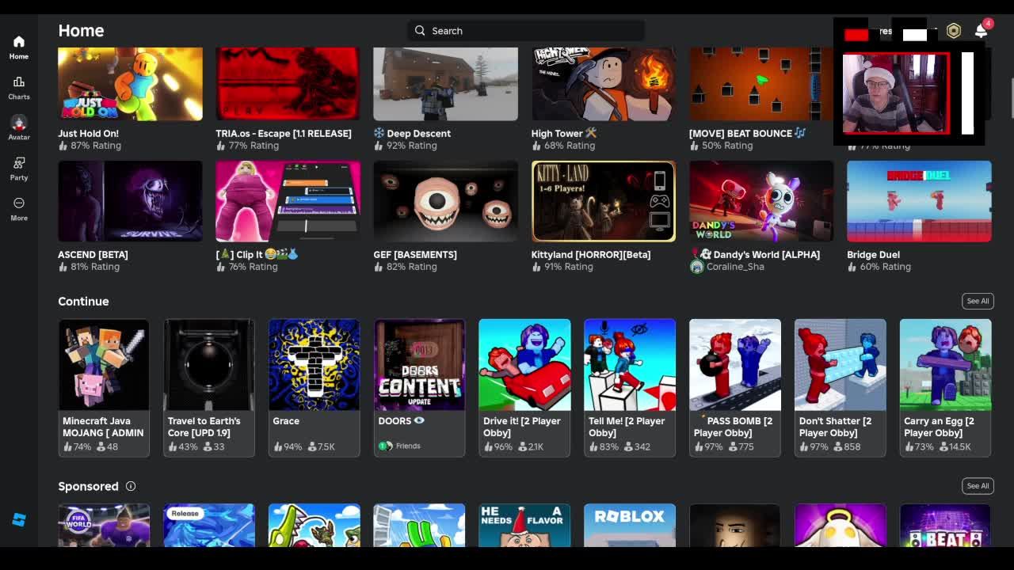The height and width of the screenshot is (570, 1014).
Task: Open ROBLOX sponsored thumbnail
Action: (630, 526)
